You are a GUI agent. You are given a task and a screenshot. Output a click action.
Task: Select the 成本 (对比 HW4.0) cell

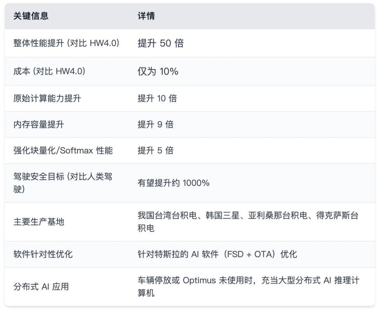pos(49,71)
